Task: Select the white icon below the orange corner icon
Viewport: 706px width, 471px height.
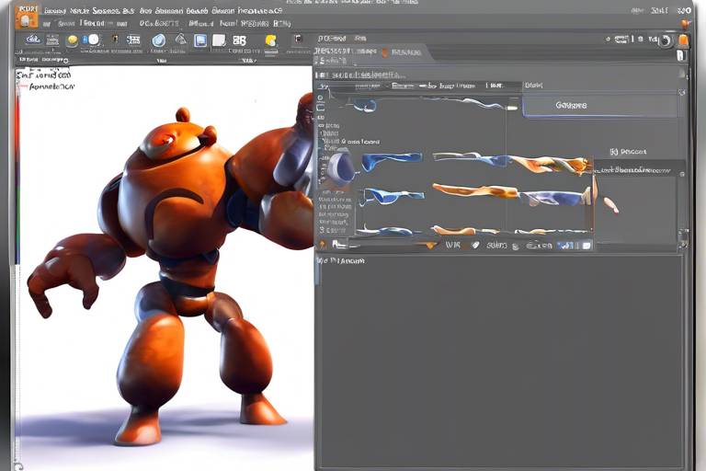Action: click(680, 55)
